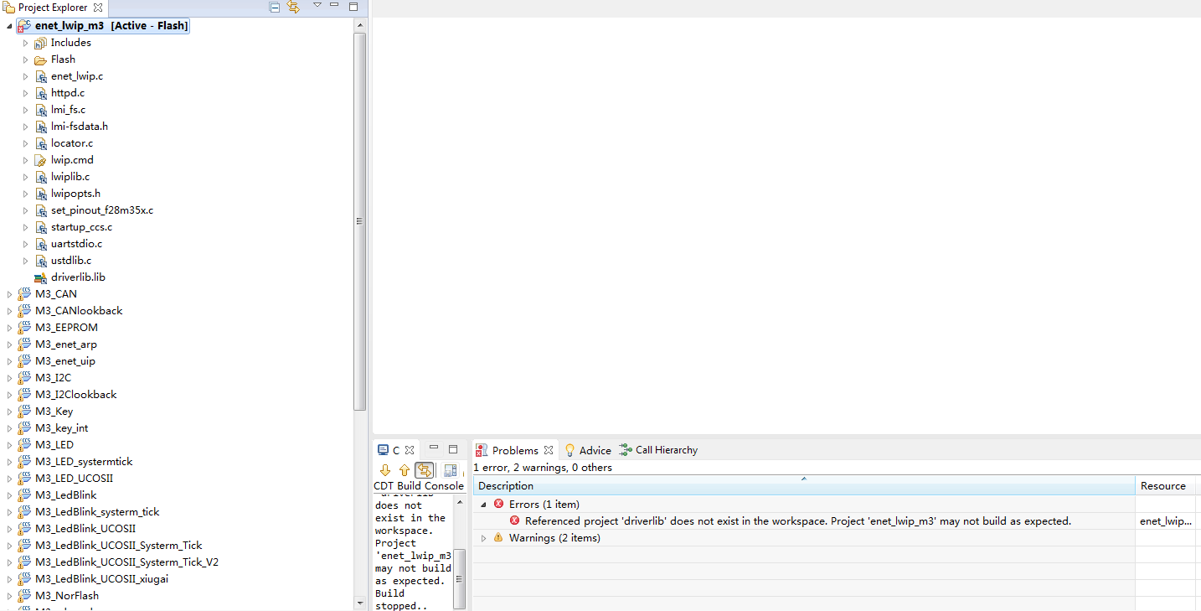Click the Project Explorer vertical scrollbar thumb
This screenshot has height=611, width=1201.
360,221
